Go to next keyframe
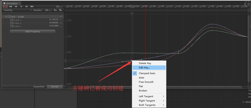Viewport: 251px width, 108px height. pyautogui.click(x=27, y=6)
